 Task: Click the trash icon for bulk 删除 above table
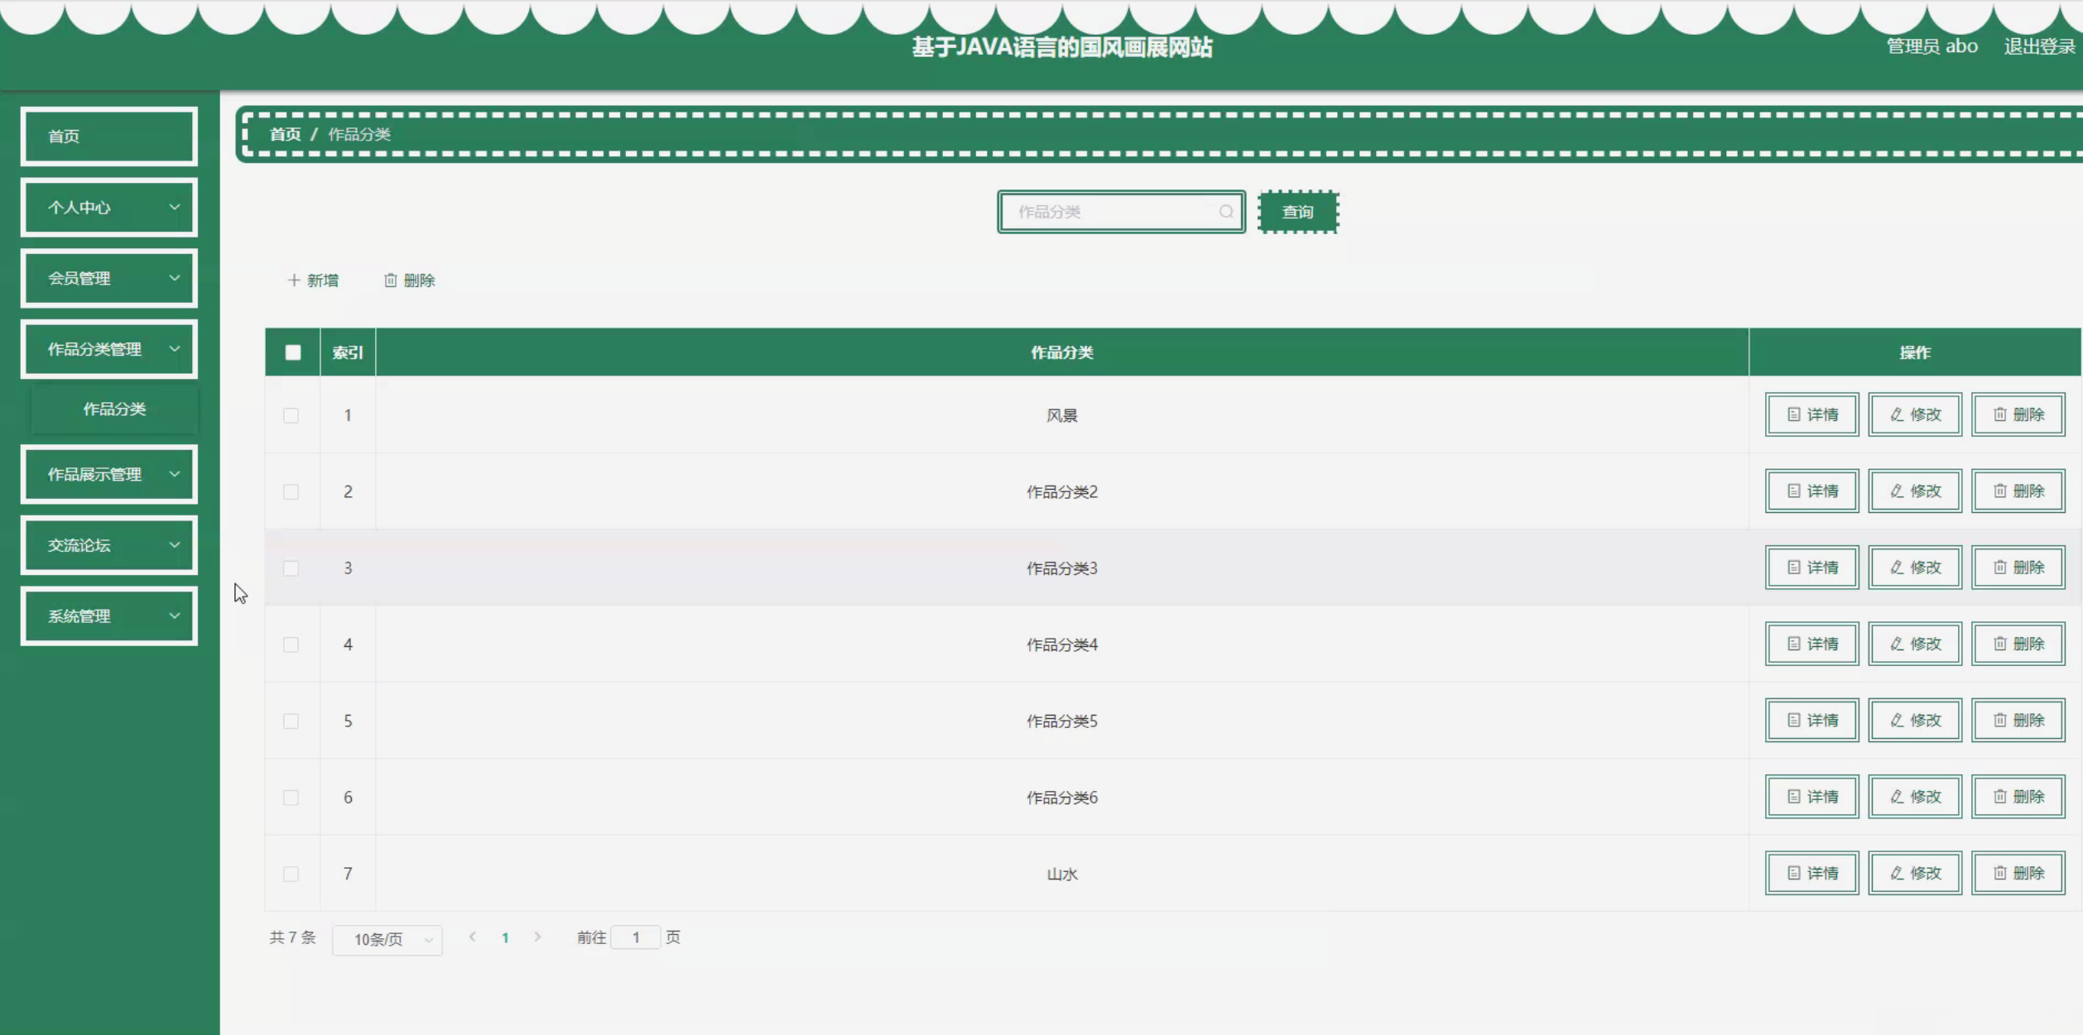coord(390,280)
